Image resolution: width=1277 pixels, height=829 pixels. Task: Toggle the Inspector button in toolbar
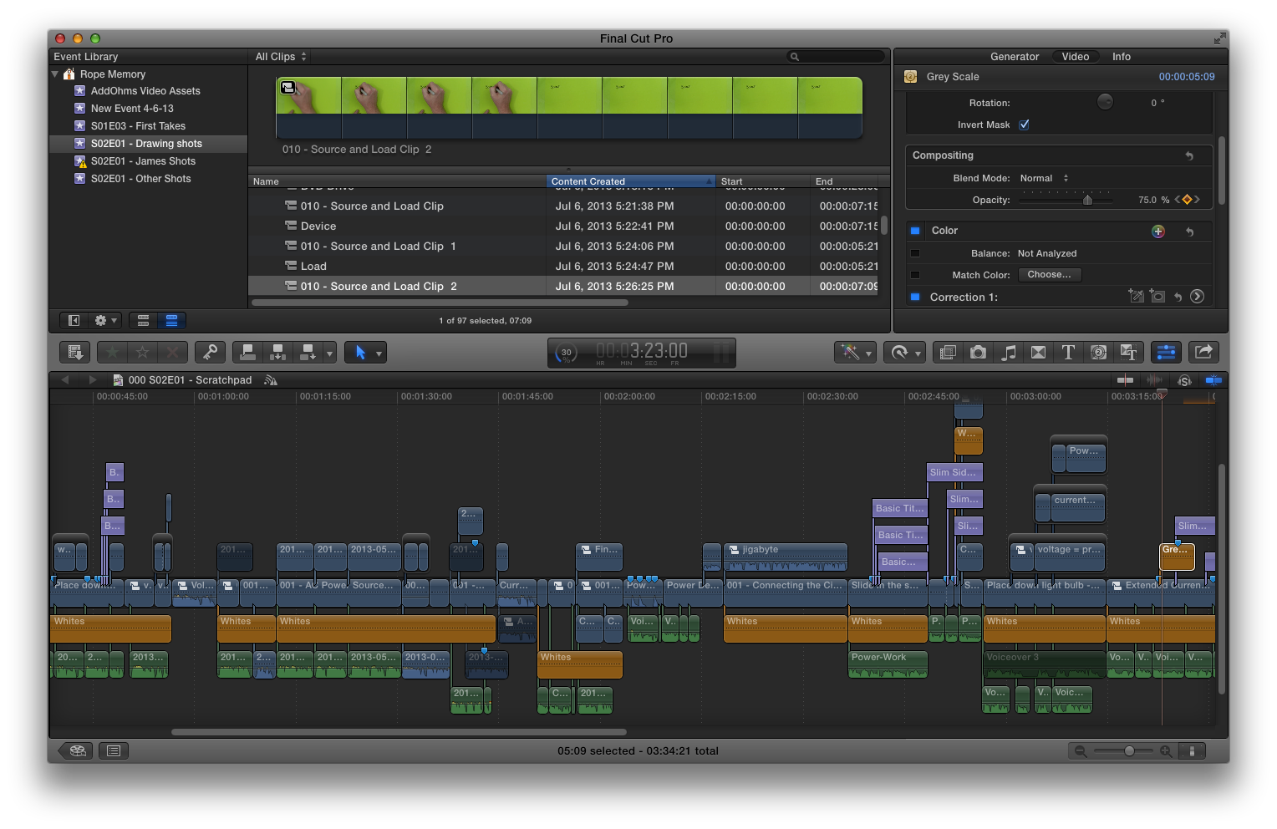(x=1166, y=353)
